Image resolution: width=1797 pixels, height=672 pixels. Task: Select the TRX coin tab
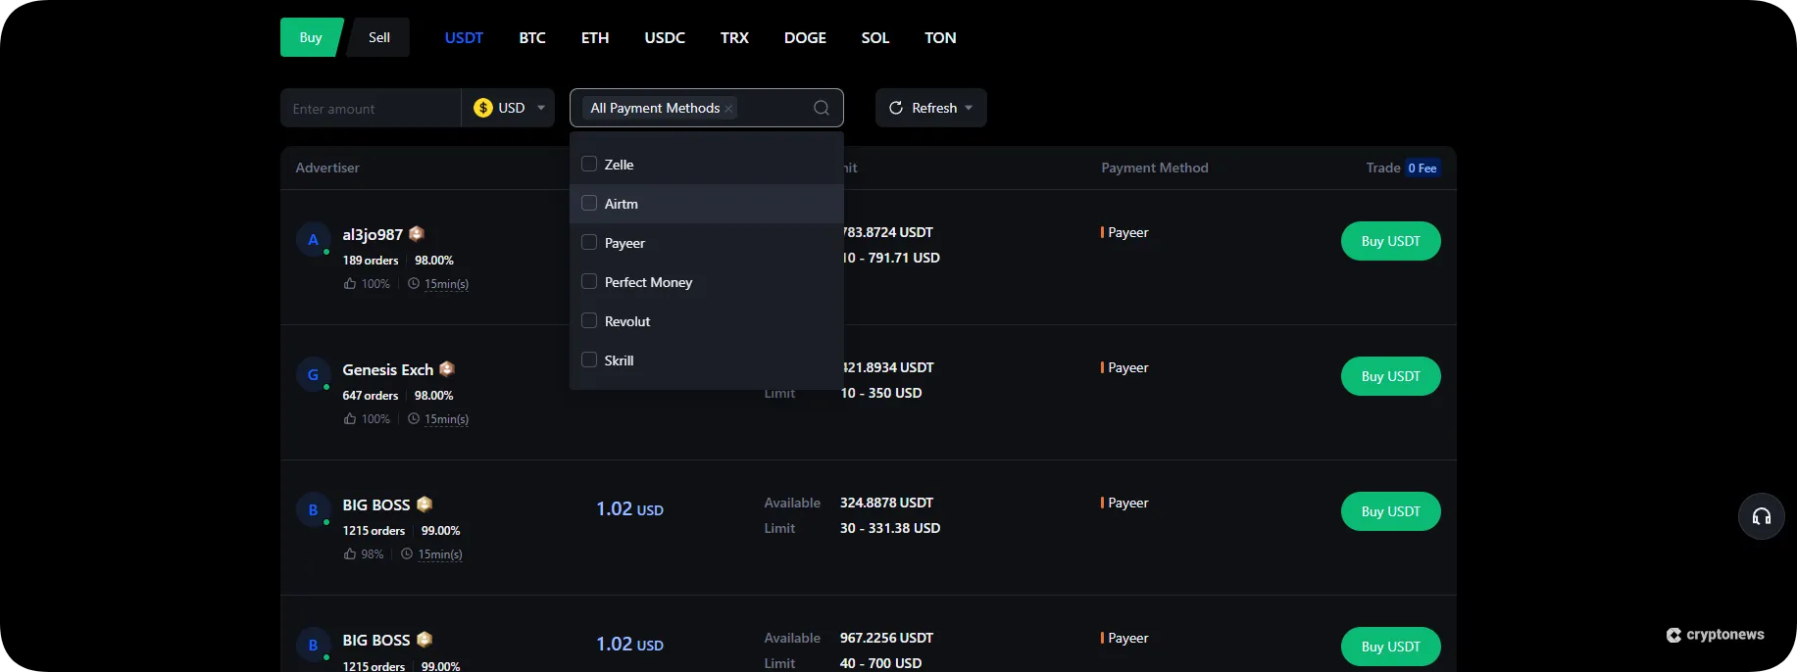(x=734, y=37)
